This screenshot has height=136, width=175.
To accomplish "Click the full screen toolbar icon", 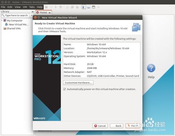I will click(93, 7).
